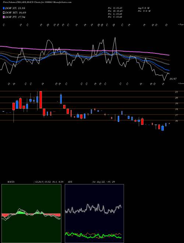Click the 19 price axis label
184x243 pixels.
pyautogui.click(x=176, y=103)
